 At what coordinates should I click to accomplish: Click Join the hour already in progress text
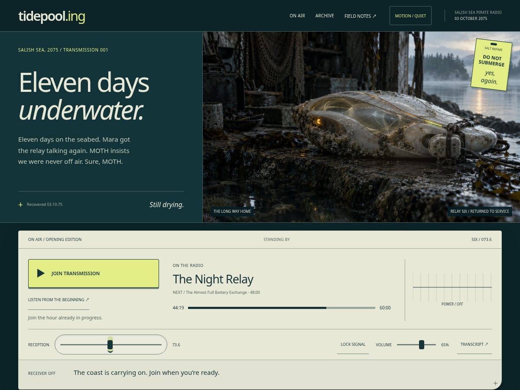point(65,318)
